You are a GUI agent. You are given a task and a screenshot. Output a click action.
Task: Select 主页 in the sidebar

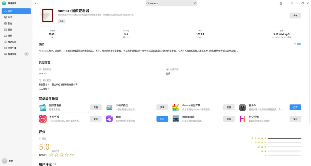click(x=16, y=11)
